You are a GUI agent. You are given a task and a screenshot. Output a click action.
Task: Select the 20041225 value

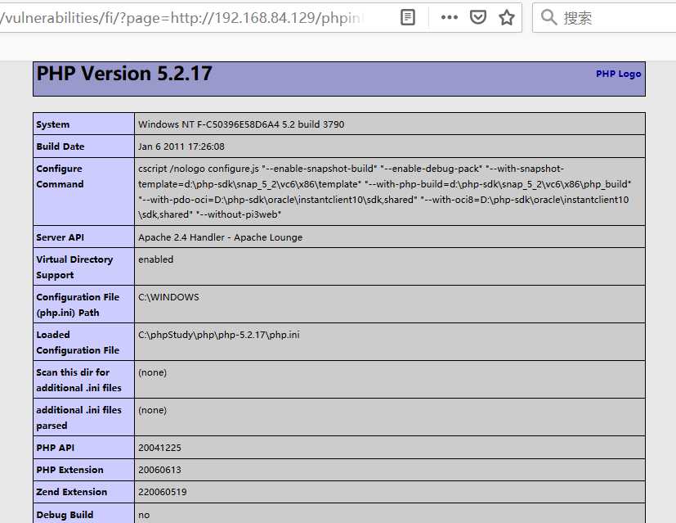point(159,448)
